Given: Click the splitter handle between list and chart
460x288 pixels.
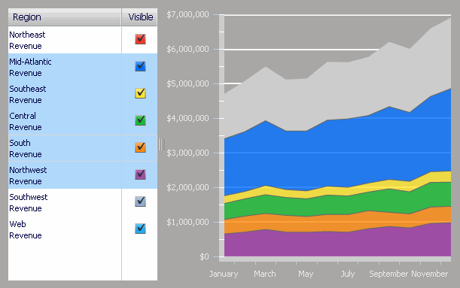Looking at the screenshot, I should 162,144.
